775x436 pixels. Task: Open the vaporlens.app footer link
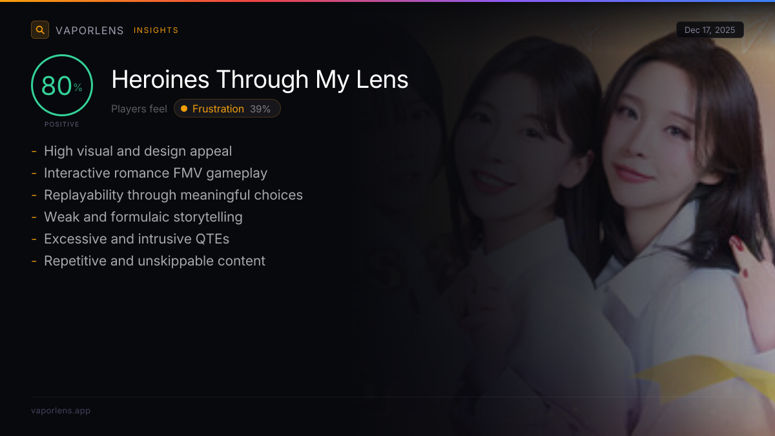[x=61, y=410]
